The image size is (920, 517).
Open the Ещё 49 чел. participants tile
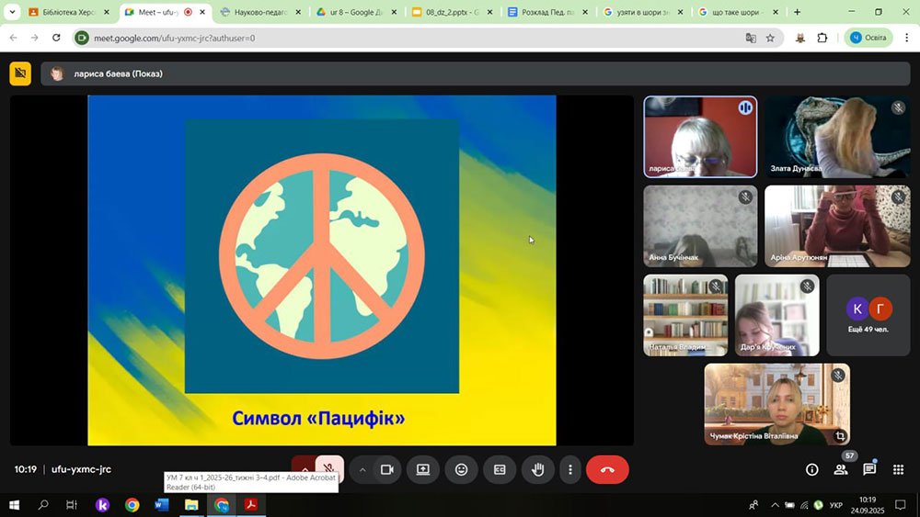click(x=868, y=315)
